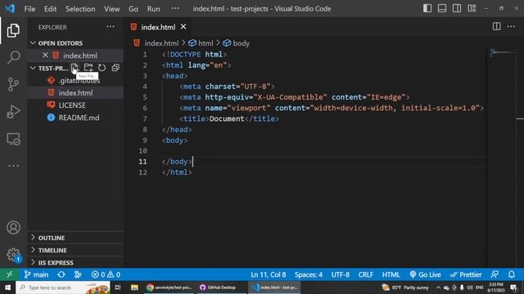524x294 pixels.
Task: Click body in the breadcrumb
Action: pos(241,43)
